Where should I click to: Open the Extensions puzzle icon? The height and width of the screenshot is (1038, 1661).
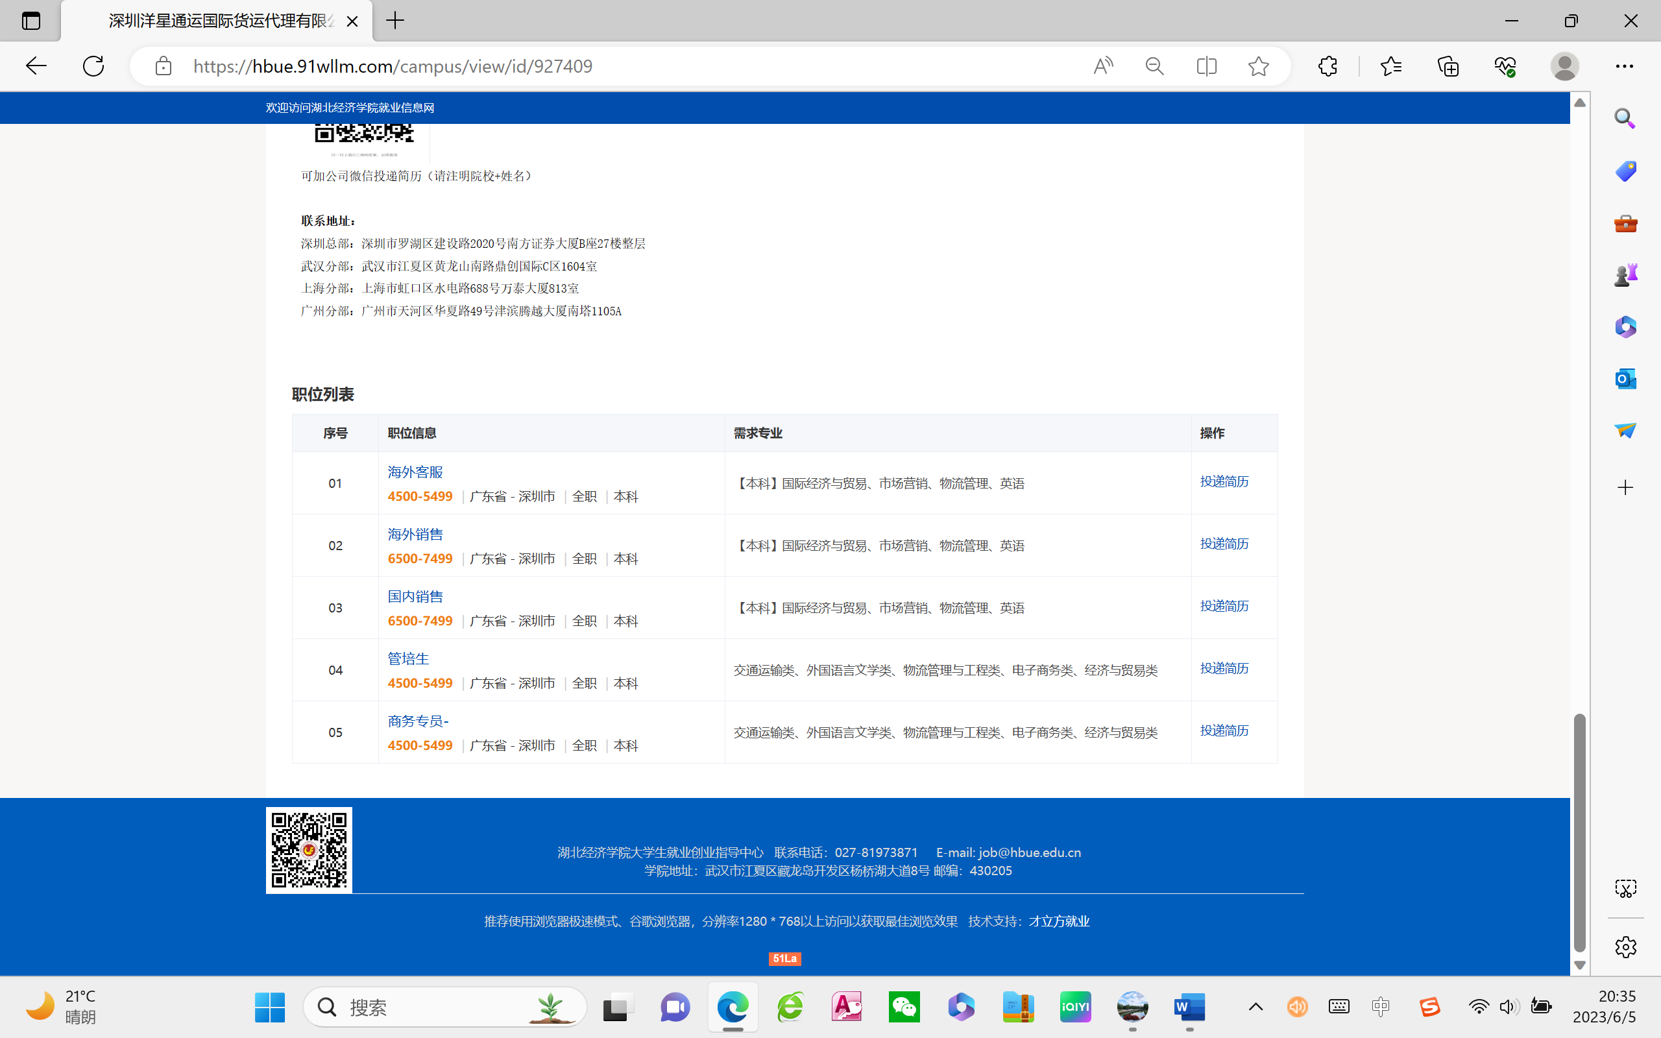(1328, 66)
